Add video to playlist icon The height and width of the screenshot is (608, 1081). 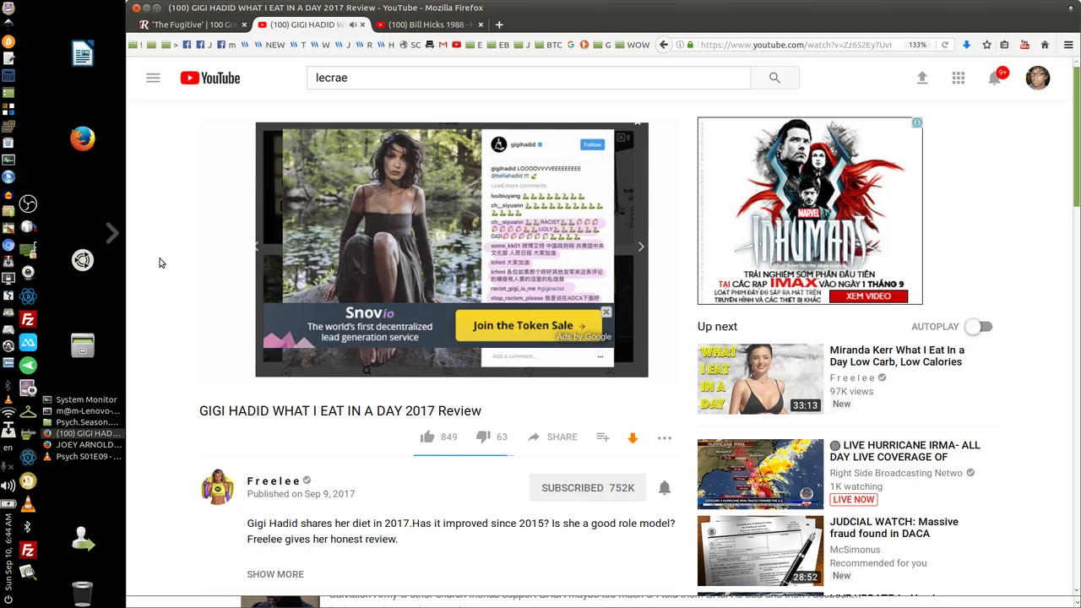coord(603,437)
